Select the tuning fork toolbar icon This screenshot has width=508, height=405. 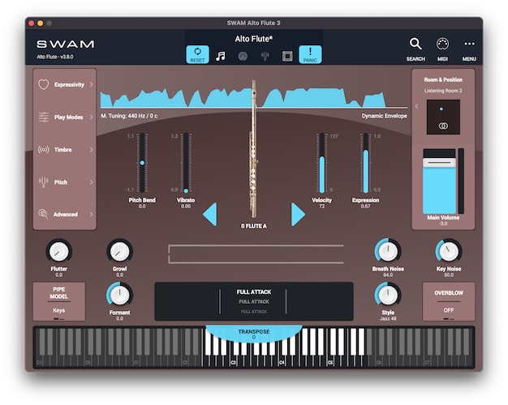pos(265,56)
